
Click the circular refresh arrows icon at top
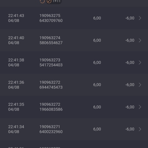[42, 1]
